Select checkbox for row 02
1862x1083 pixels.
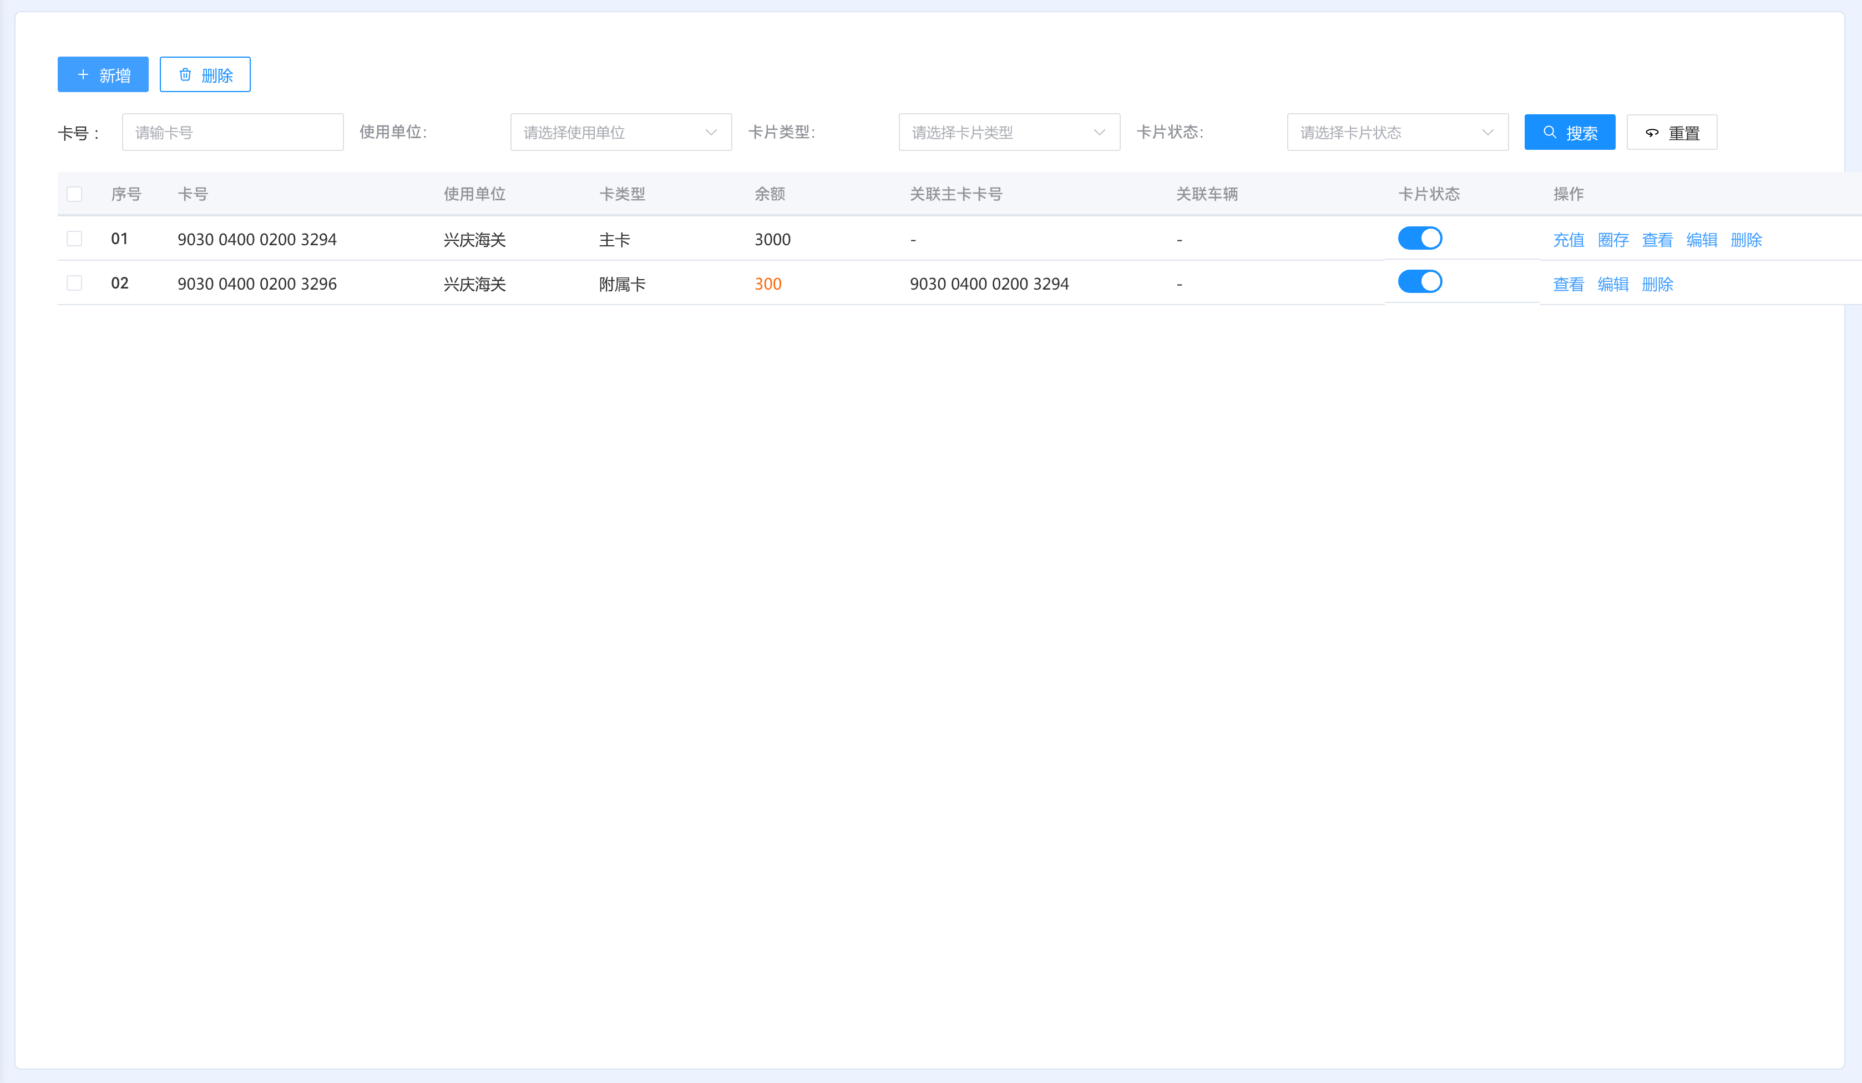[x=75, y=283]
